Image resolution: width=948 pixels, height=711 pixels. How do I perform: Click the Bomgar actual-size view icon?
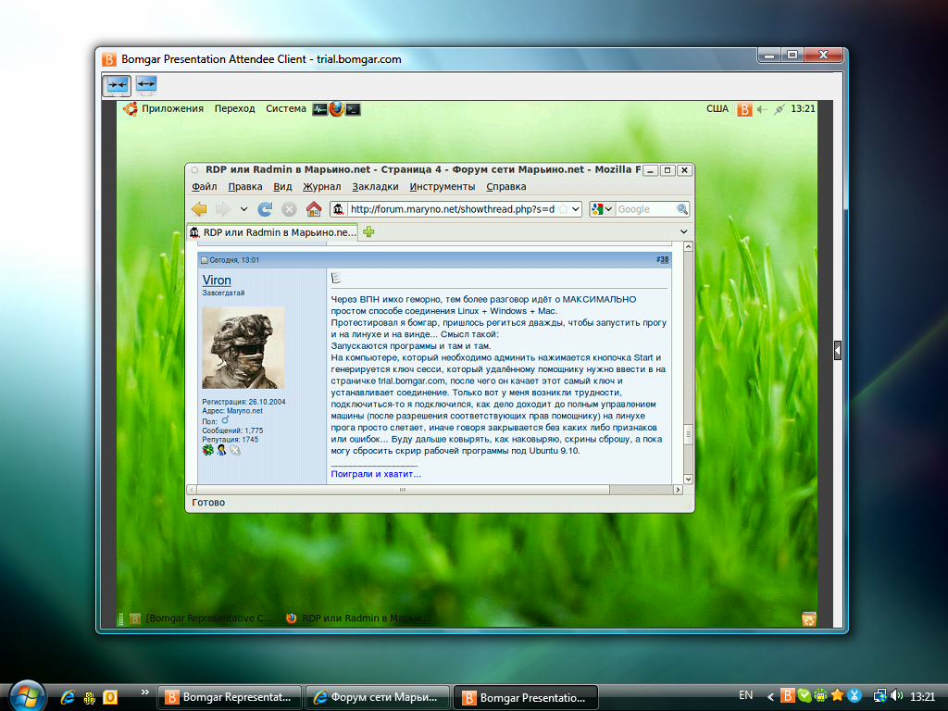click(146, 85)
